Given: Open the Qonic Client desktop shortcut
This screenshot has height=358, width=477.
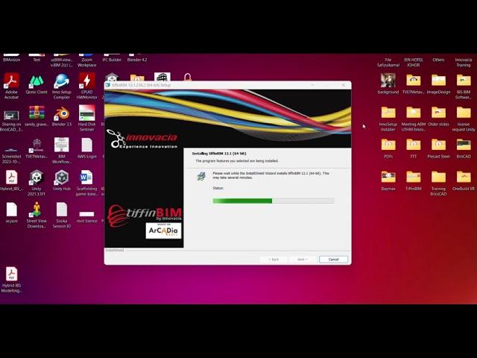Looking at the screenshot, I should 37,84.
